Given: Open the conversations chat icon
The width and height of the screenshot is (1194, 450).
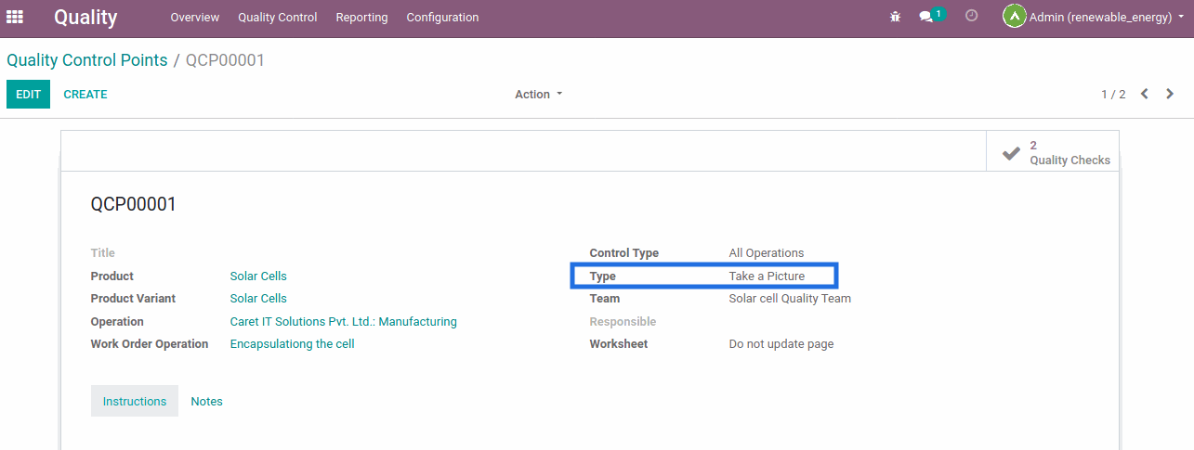Looking at the screenshot, I should click(x=926, y=17).
